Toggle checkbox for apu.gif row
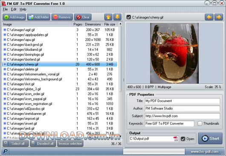 tap(5, 40)
